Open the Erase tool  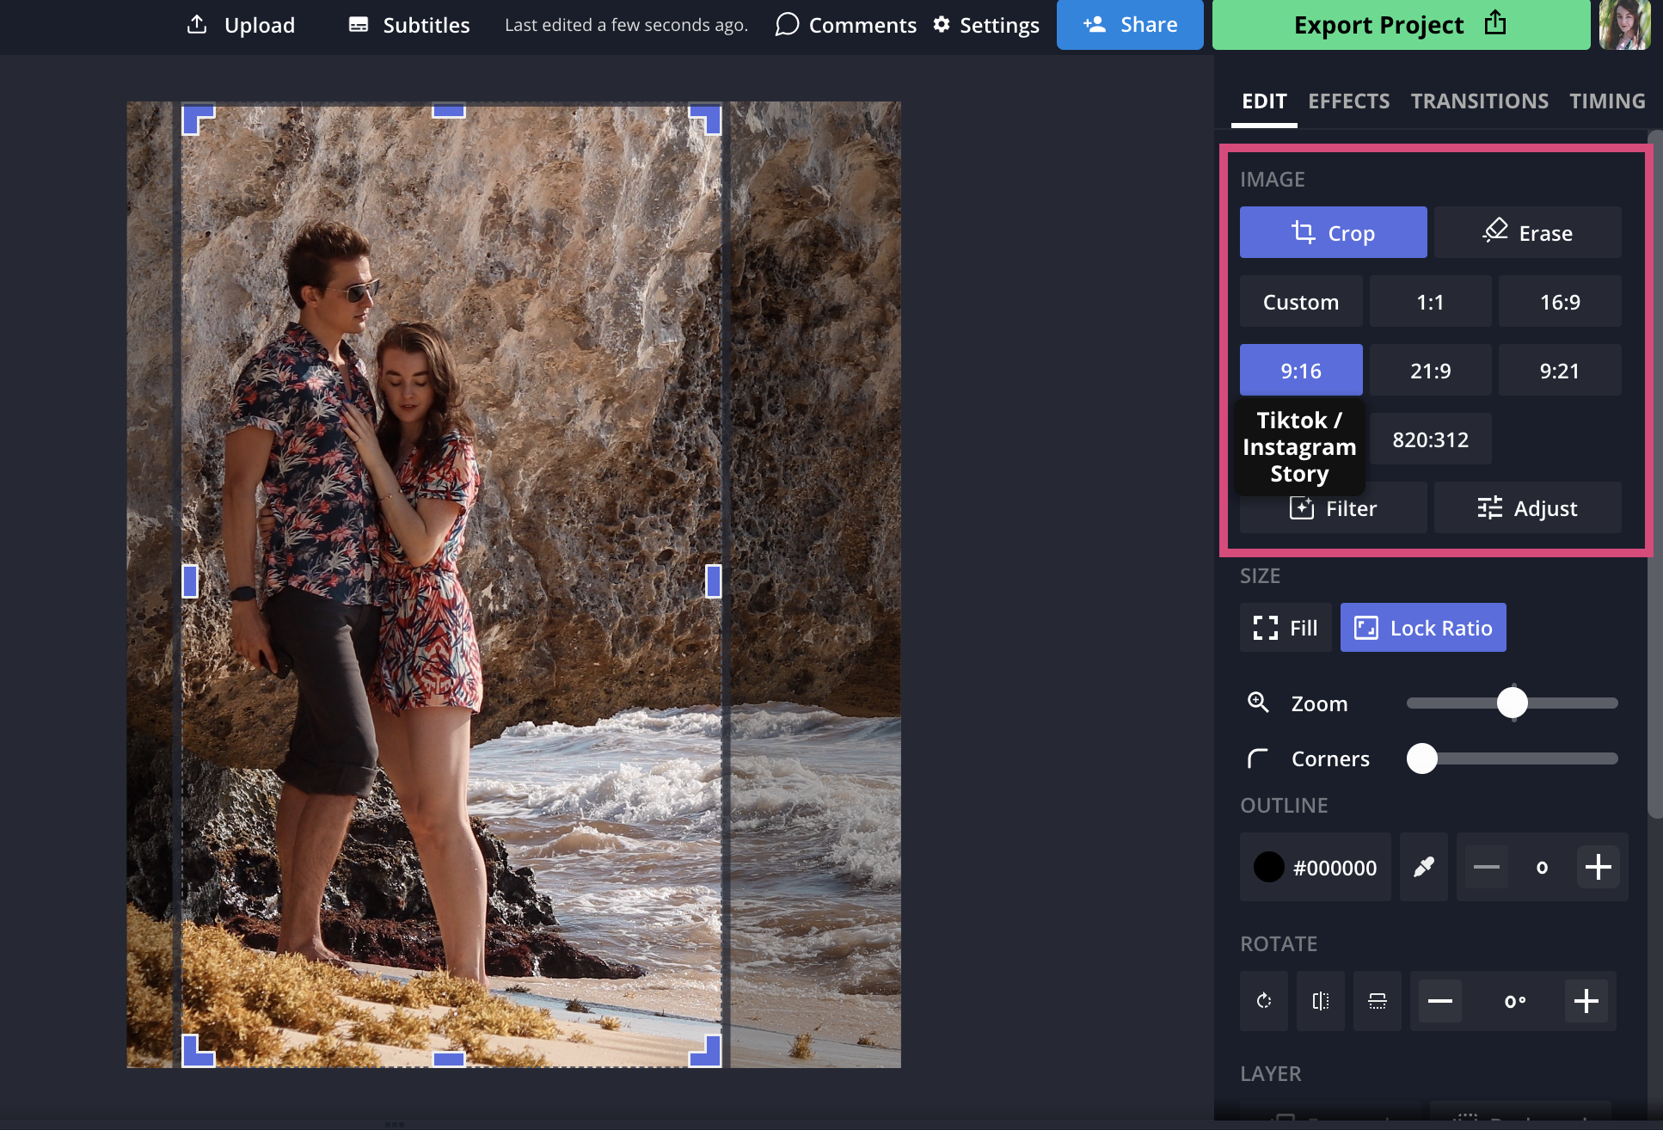(x=1527, y=233)
